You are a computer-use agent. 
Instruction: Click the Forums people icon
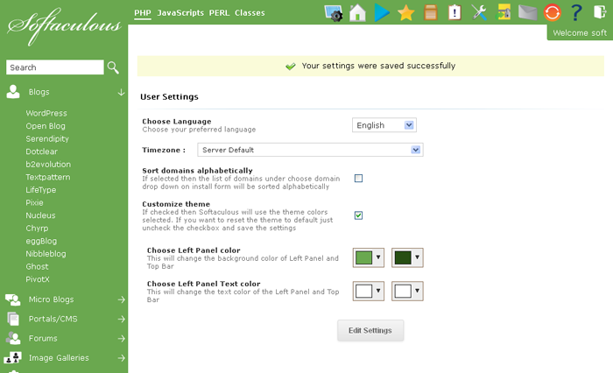pos(13,338)
